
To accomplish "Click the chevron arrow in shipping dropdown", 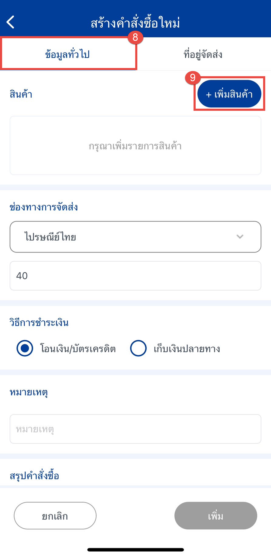I will [240, 237].
